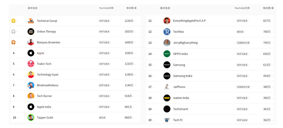Image resolution: width=283 pixels, height=128 pixels.
Task: Click Apple India name
Action: pos(44,107)
